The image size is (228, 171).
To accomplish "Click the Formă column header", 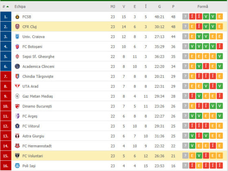I will point(203,7).
